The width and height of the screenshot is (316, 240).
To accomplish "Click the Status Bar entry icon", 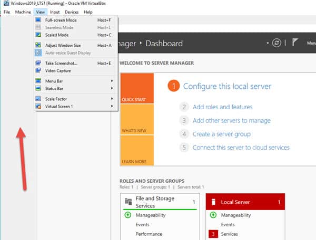I will 38,88.
